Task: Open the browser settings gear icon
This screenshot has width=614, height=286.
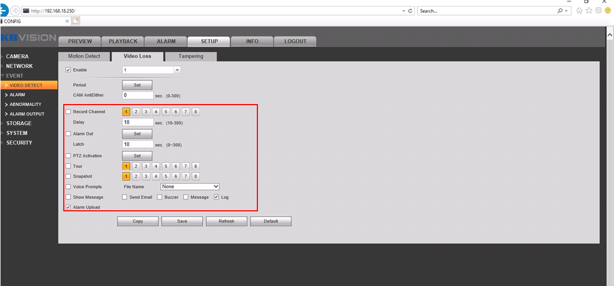Action: (x=598, y=11)
